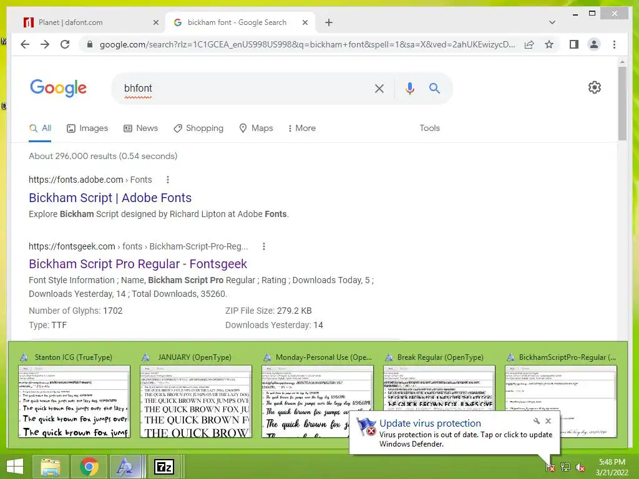Go back using the browser back arrow
This screenshot has width=639, height=479.
coord(25,44)
